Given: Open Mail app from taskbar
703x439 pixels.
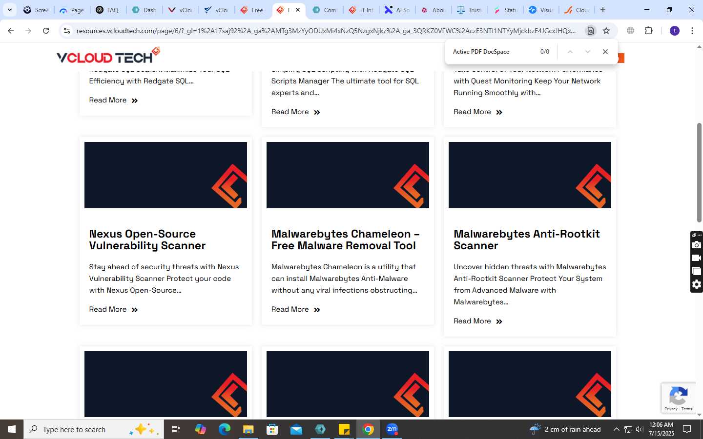Looking at the screenshot, I should (x=296, y=429).
